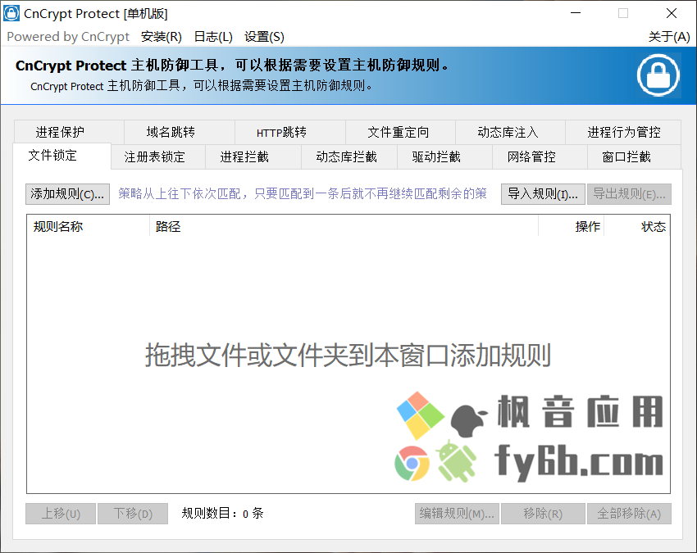Switch to the 进程行为管控 tab
The height and width of the screenshot is (553, 697).
[x=623, y=132]
